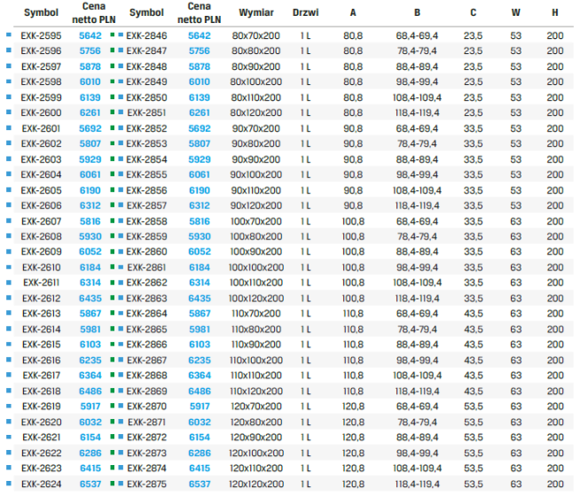Click the symbol EXK-2860
This screenshot has height=496, width=580.
[146, 252]
